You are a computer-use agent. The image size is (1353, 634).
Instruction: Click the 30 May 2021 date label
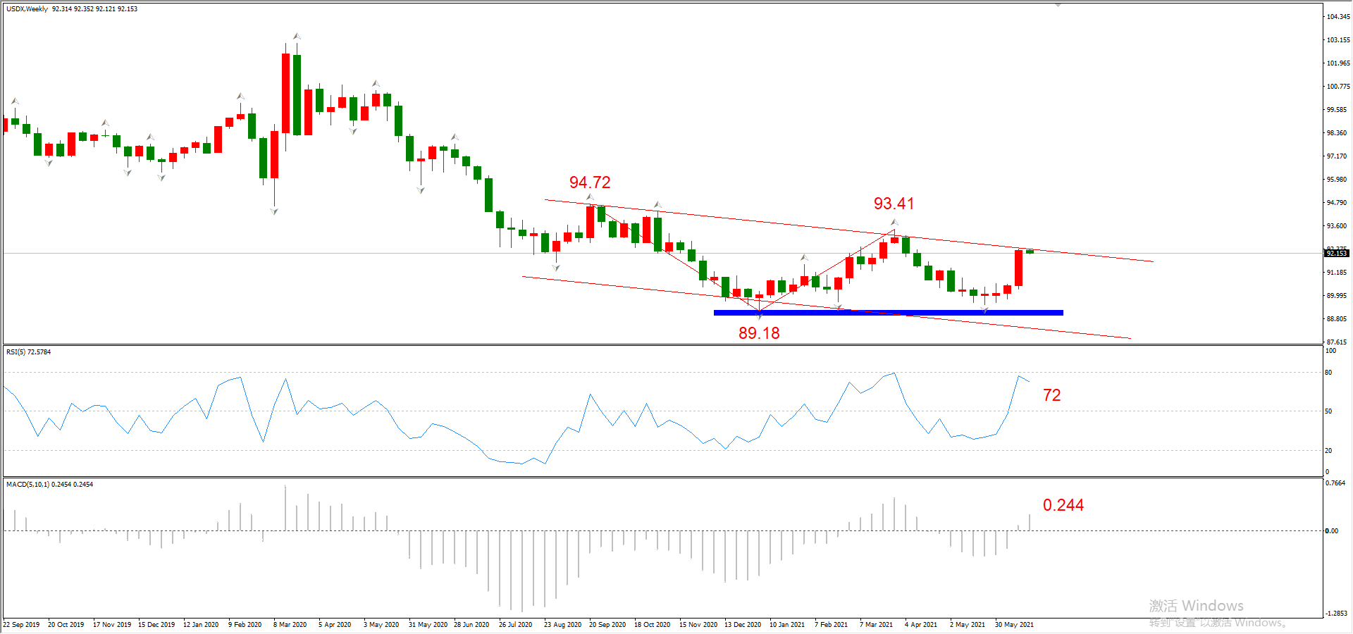point(1013,624)
